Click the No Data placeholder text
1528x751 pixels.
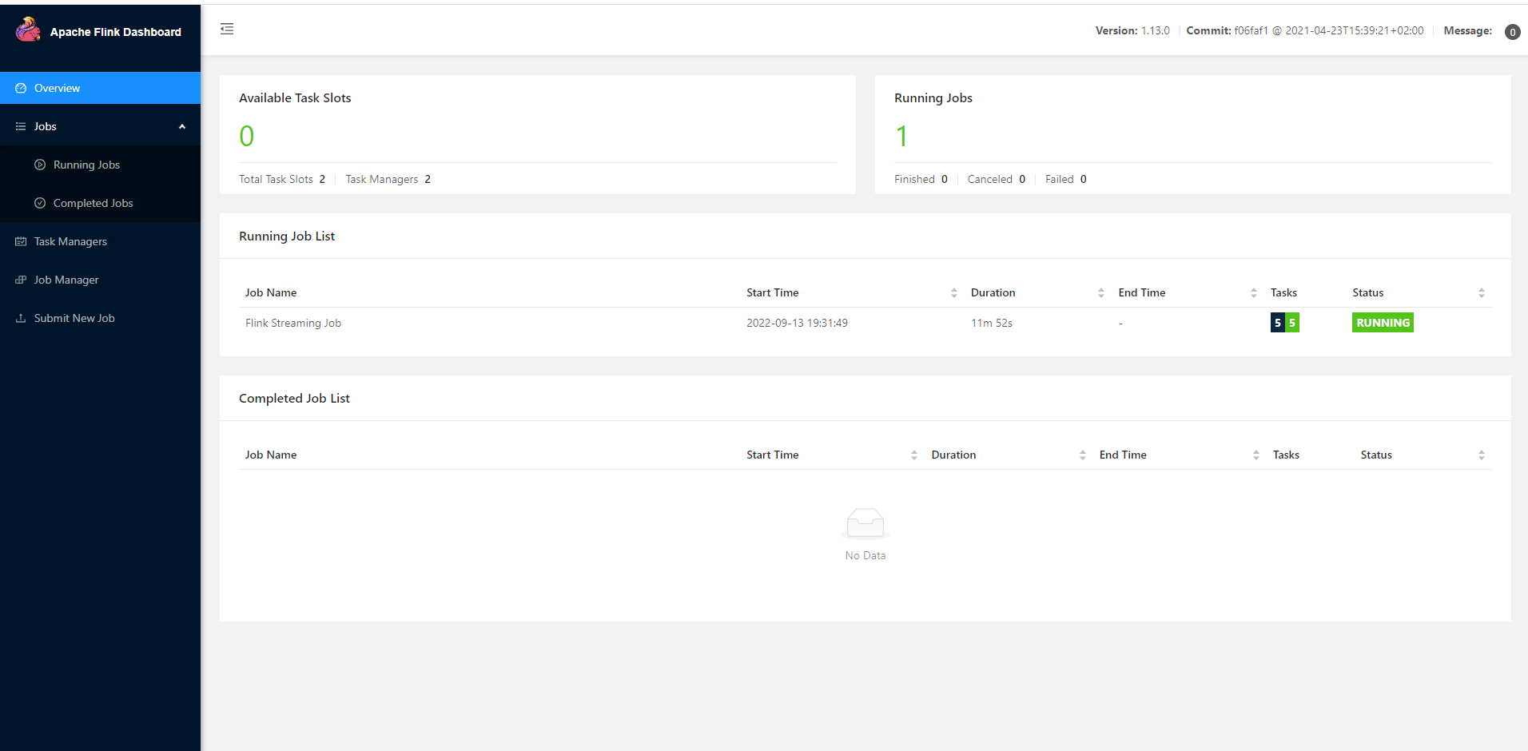(865, 555)
